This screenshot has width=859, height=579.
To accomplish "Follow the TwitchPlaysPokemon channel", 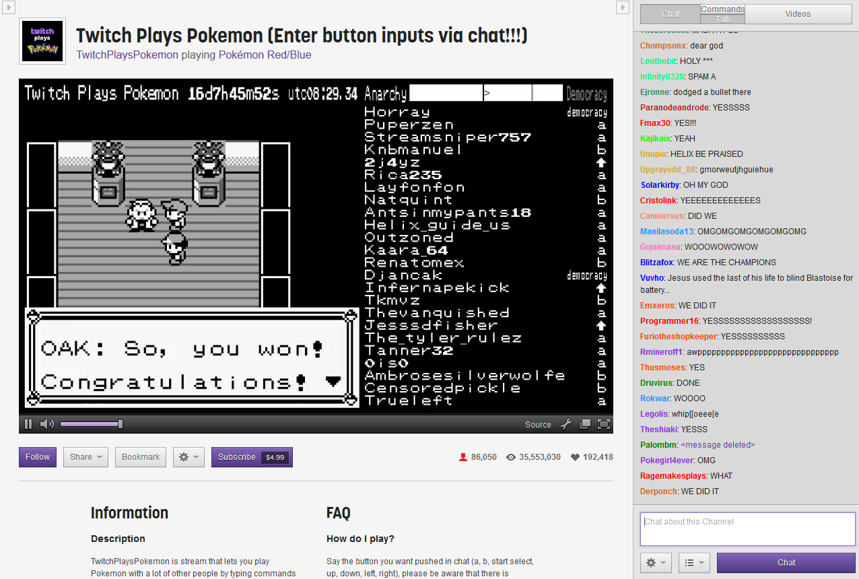I will coord(38,457).
